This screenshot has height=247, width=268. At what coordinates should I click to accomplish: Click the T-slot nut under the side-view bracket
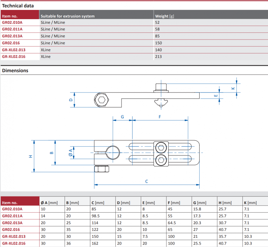[x=161, y=103]
